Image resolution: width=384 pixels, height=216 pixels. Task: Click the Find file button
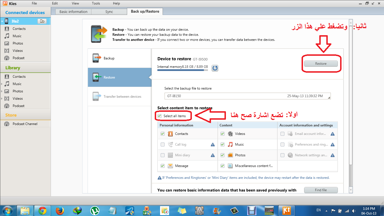point(321,190)
